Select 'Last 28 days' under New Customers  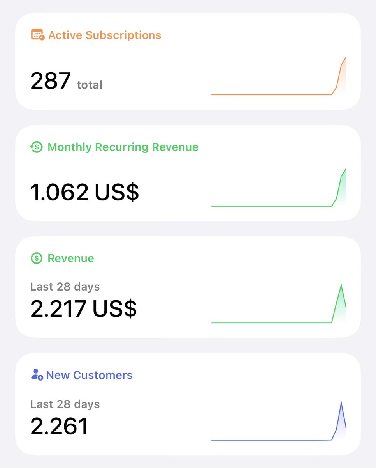click(x=65, y=404)
